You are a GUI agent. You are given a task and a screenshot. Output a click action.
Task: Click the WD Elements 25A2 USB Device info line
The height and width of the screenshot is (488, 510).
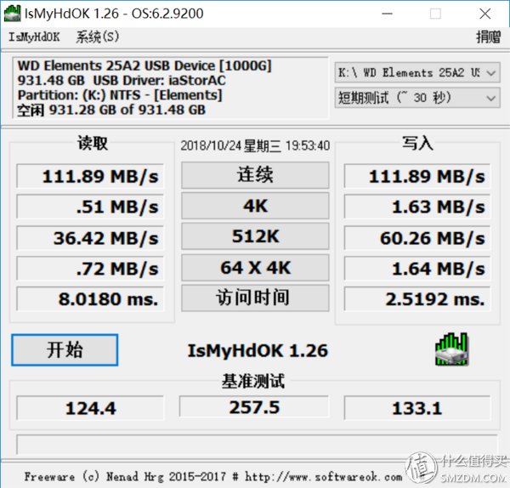144,66
